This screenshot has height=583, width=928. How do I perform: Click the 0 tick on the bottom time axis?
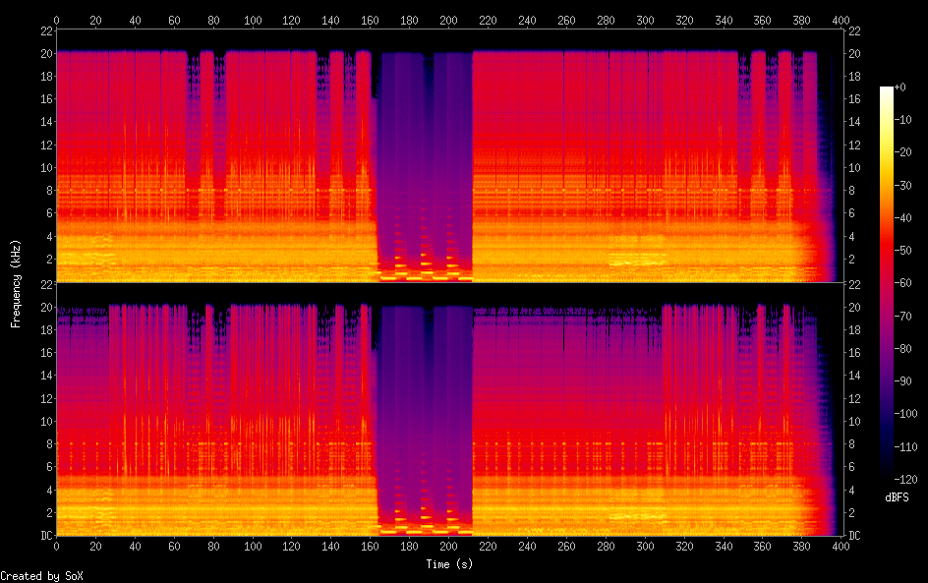click(56, 546)
